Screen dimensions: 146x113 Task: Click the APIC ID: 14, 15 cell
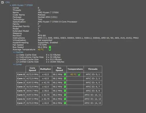tap(93, 103)
